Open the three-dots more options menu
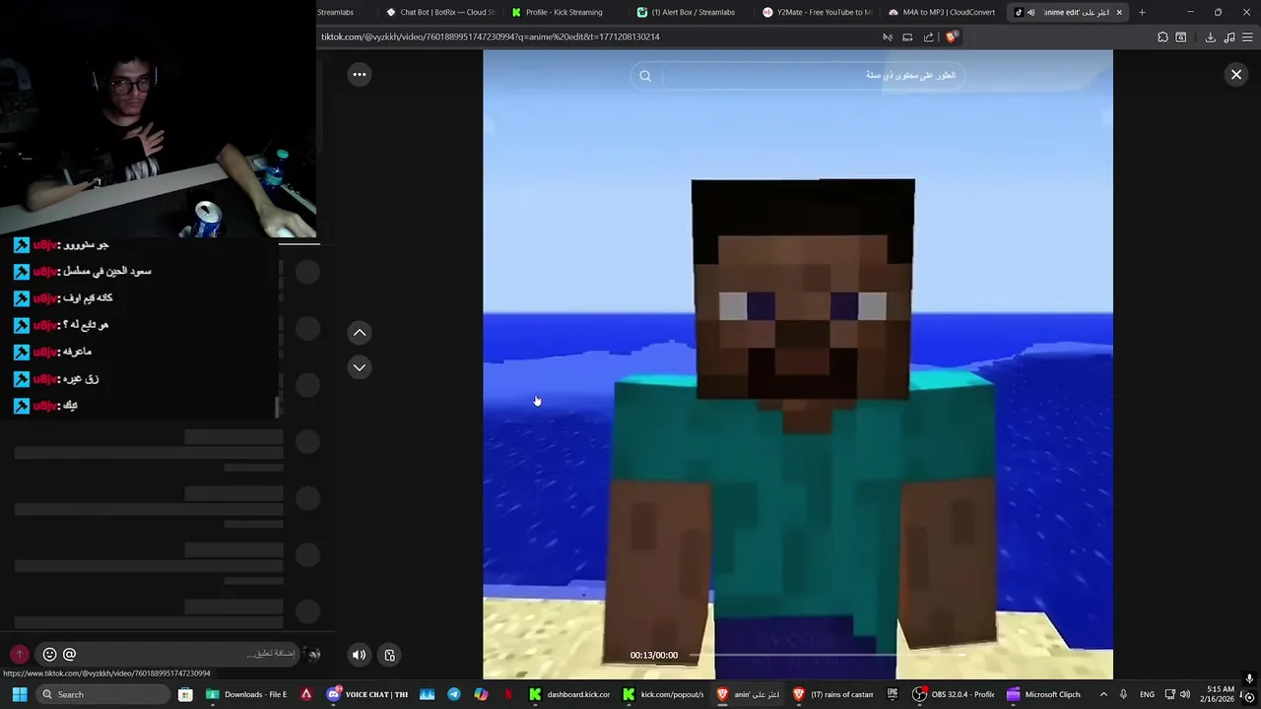 [360, 75]
